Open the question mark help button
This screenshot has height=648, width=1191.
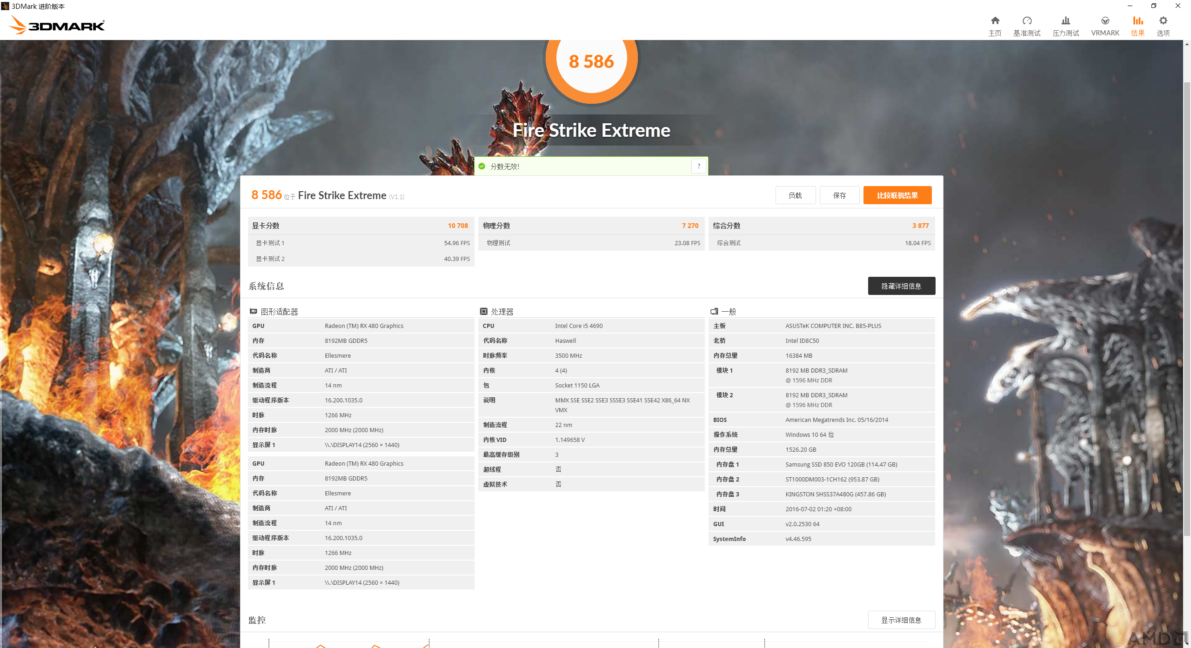(x=699, y=166)
